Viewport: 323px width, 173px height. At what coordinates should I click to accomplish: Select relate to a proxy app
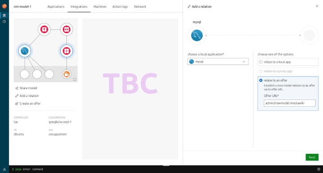pyautogui.click(x=288, y=71)
